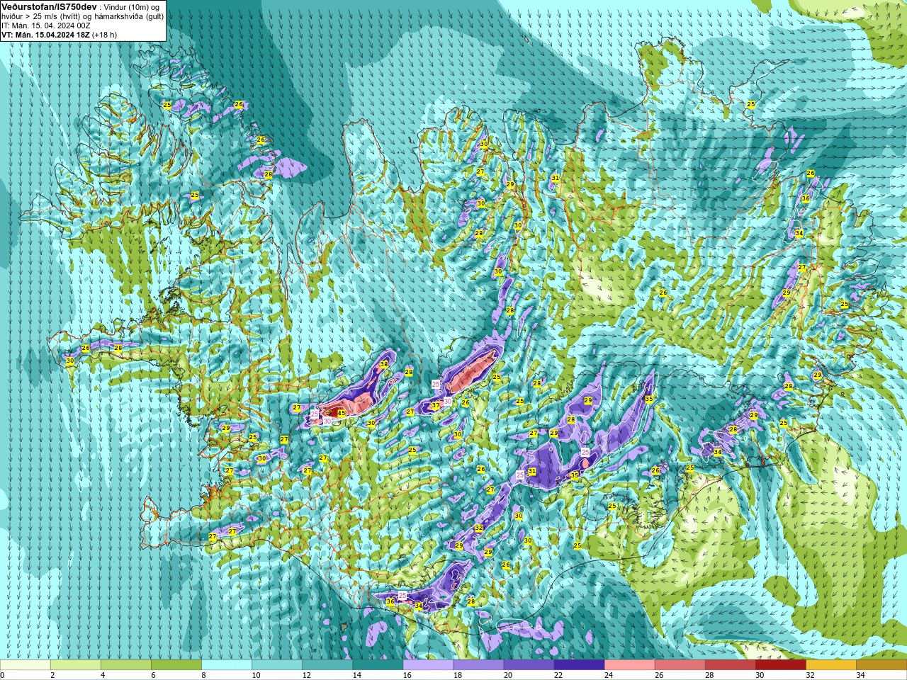Select the 14–16 m/s dark teal legend swatch

tap(378, 665)
